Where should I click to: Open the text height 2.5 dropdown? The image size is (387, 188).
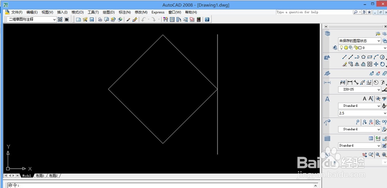pos(385,113)
